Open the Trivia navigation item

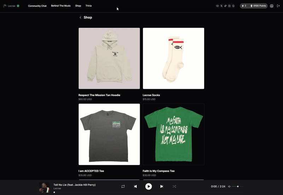pyautogui.click(x=88, y=6)
